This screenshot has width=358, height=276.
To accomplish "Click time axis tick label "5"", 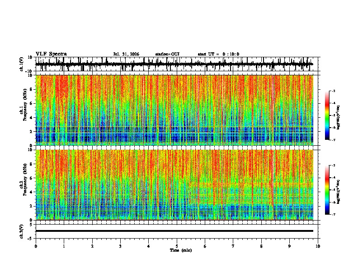I will (x=177, y=246).
